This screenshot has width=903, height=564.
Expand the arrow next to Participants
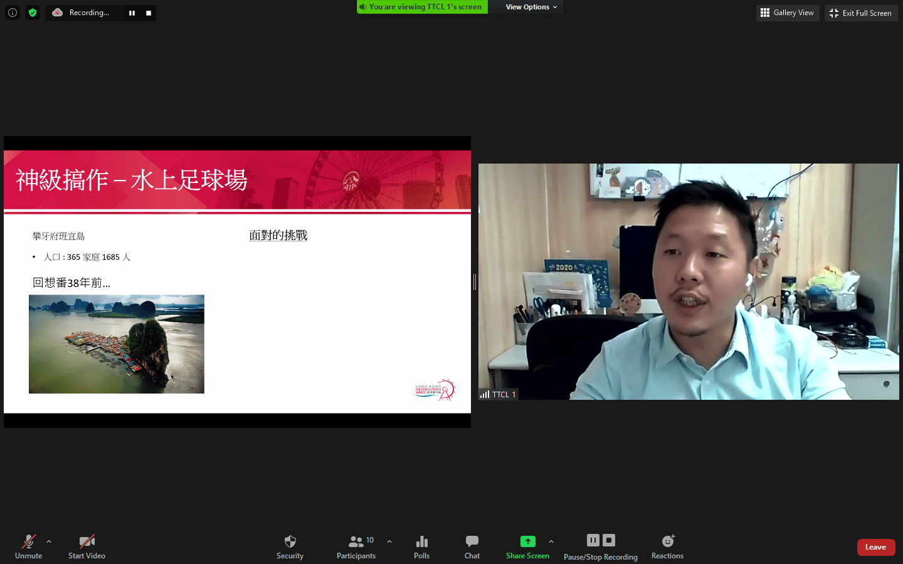tap(389, 541)
